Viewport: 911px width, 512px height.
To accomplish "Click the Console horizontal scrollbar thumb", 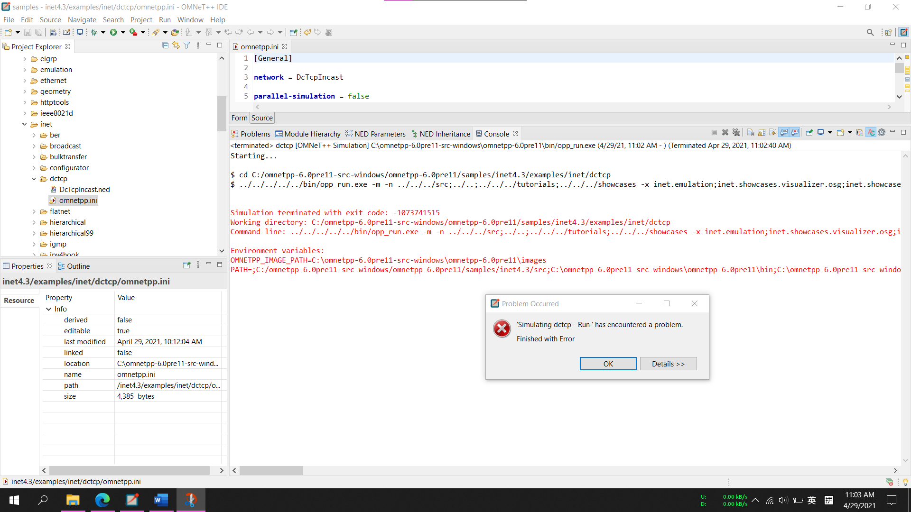I will [x=271, y=470].
